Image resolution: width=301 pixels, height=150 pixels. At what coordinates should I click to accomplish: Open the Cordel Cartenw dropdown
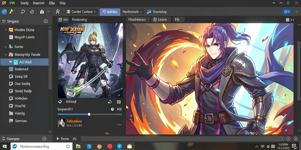coord(81,12)
